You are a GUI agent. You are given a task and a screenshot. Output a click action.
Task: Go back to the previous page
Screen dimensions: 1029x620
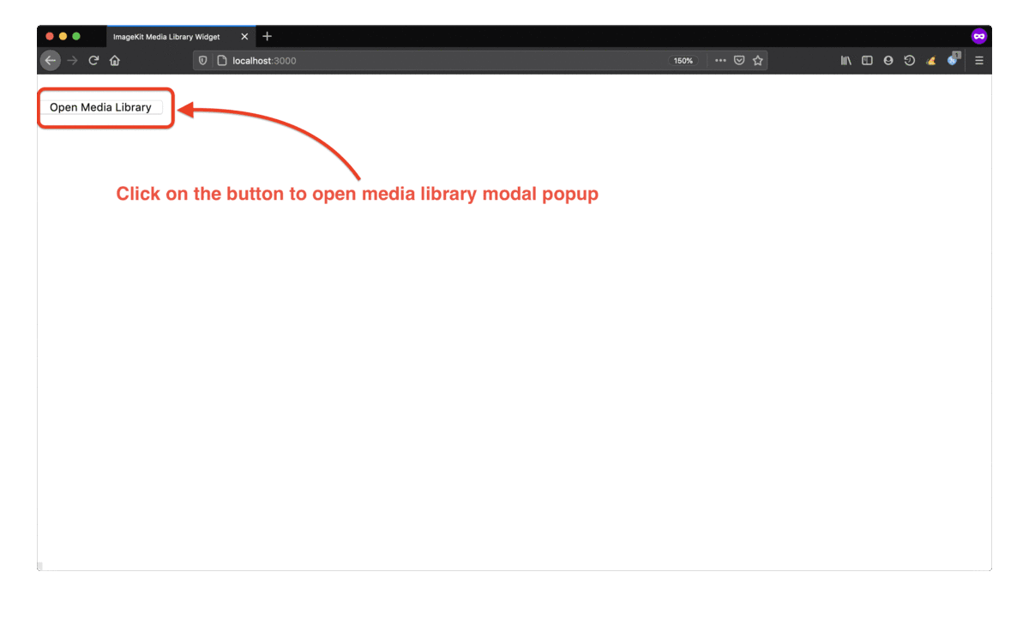tap(51, 61)
